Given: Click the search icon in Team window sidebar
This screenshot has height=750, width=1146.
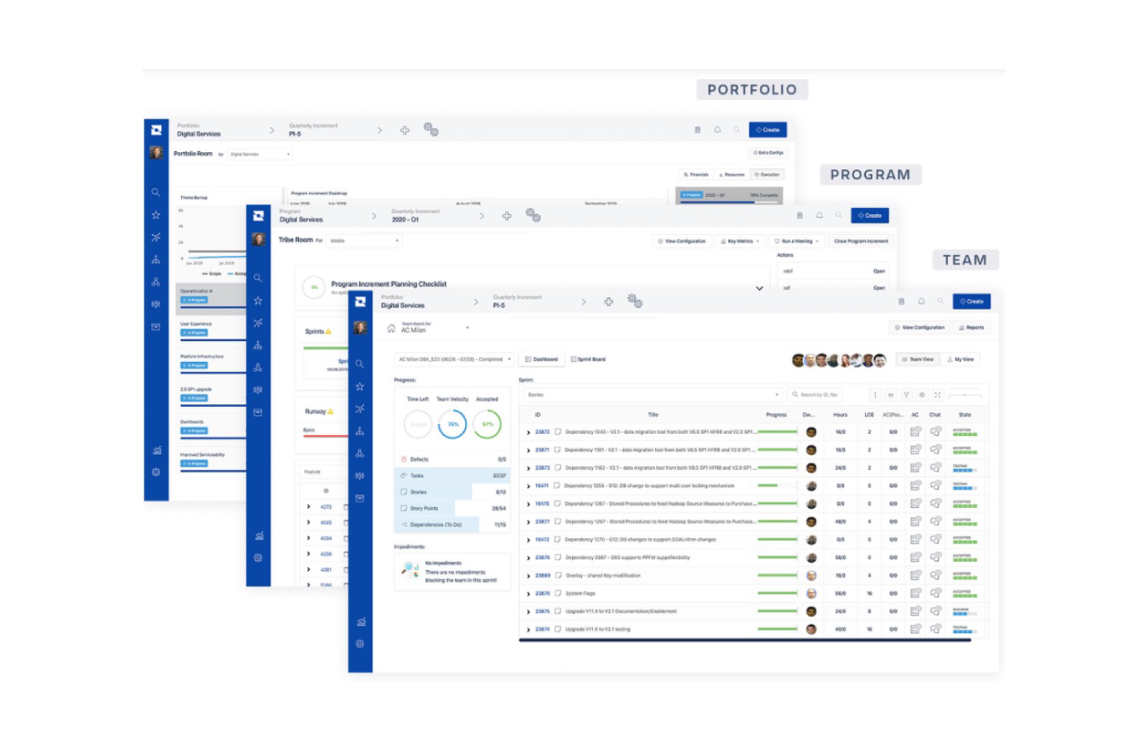Looking at the screenshot, I should 359,364.
